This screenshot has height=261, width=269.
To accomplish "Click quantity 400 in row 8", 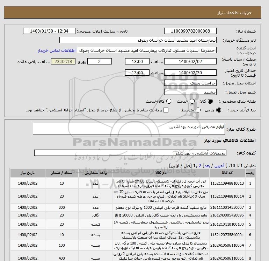I will pos(61,258).
